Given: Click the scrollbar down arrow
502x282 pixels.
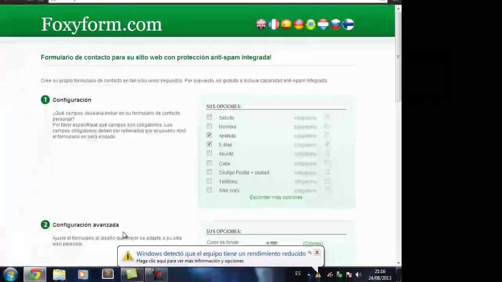Looking at the screenshot, I should coord(398,263).
